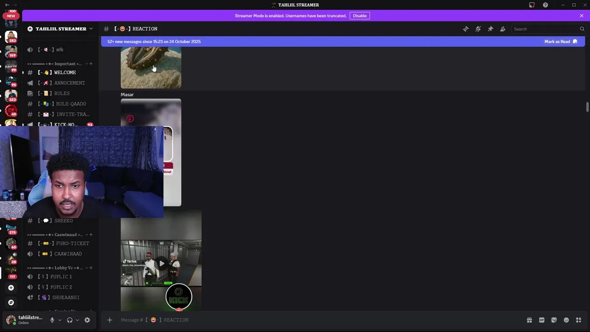This screenshot has width=590, height=332.
Task: Add channel to Lobby Vc category
Action: pos(91,268)
